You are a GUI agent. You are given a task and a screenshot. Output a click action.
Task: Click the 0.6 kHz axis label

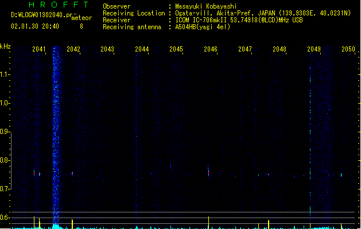5,218
